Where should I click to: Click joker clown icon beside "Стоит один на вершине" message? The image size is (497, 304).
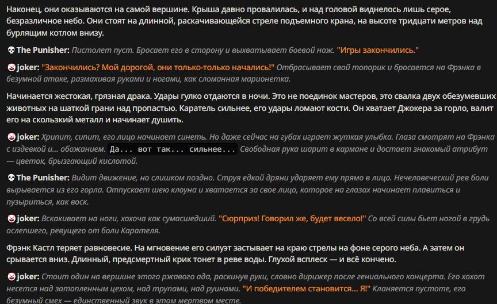[x=12, y=276]
